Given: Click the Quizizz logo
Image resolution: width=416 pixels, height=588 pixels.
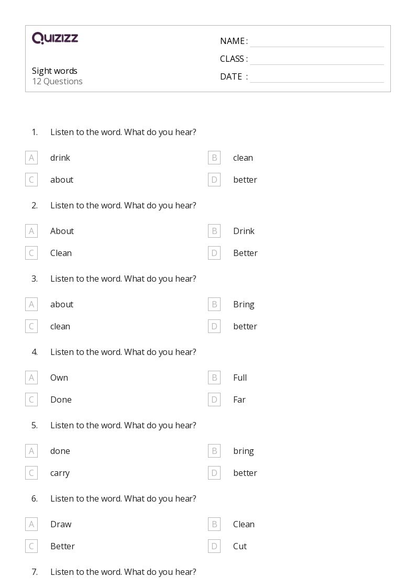Looking at the screenshot, I should pos(55,38).
